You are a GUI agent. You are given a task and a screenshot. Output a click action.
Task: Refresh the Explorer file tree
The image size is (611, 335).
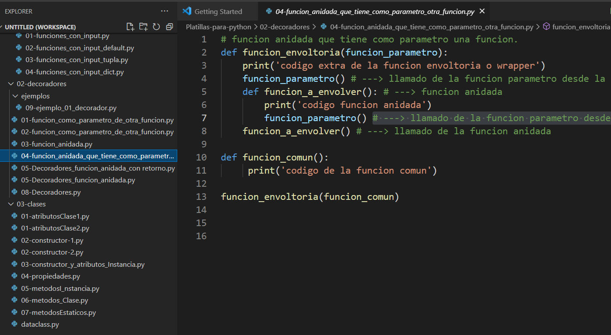(156, 27)
